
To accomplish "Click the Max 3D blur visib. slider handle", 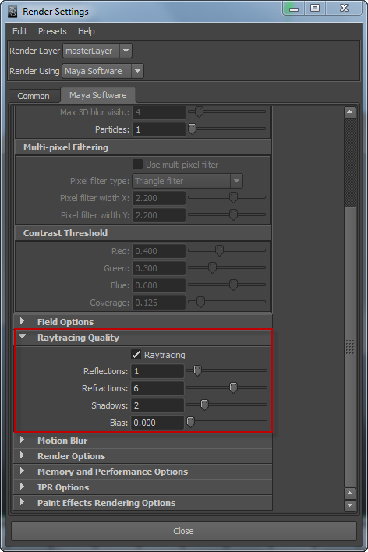I will pos(199,112).
